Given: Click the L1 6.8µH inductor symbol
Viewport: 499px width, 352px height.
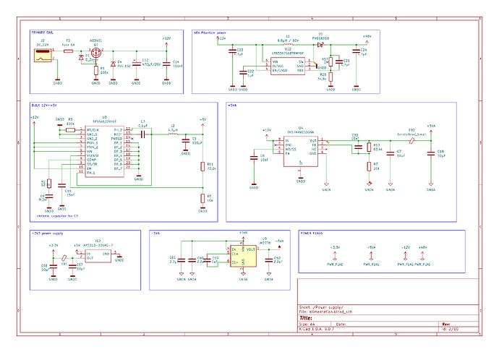Looking at the screenshot, I should click(288, 45).
